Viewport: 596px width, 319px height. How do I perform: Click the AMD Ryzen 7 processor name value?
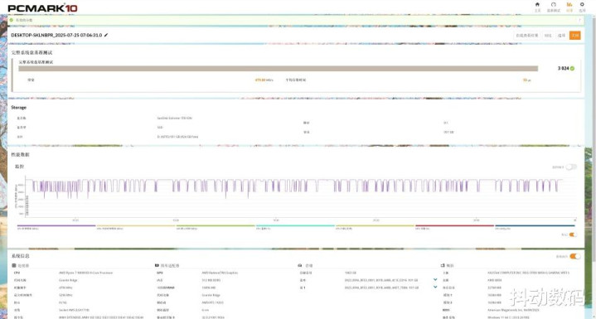[x=85, y=273]
